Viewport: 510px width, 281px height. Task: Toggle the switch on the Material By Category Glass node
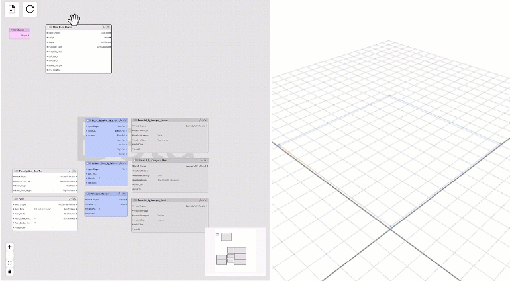click(135, 161)
